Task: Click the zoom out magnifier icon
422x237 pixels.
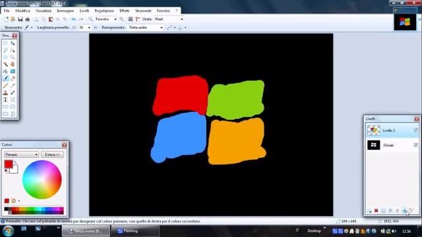Action: [x=91, y=19]
